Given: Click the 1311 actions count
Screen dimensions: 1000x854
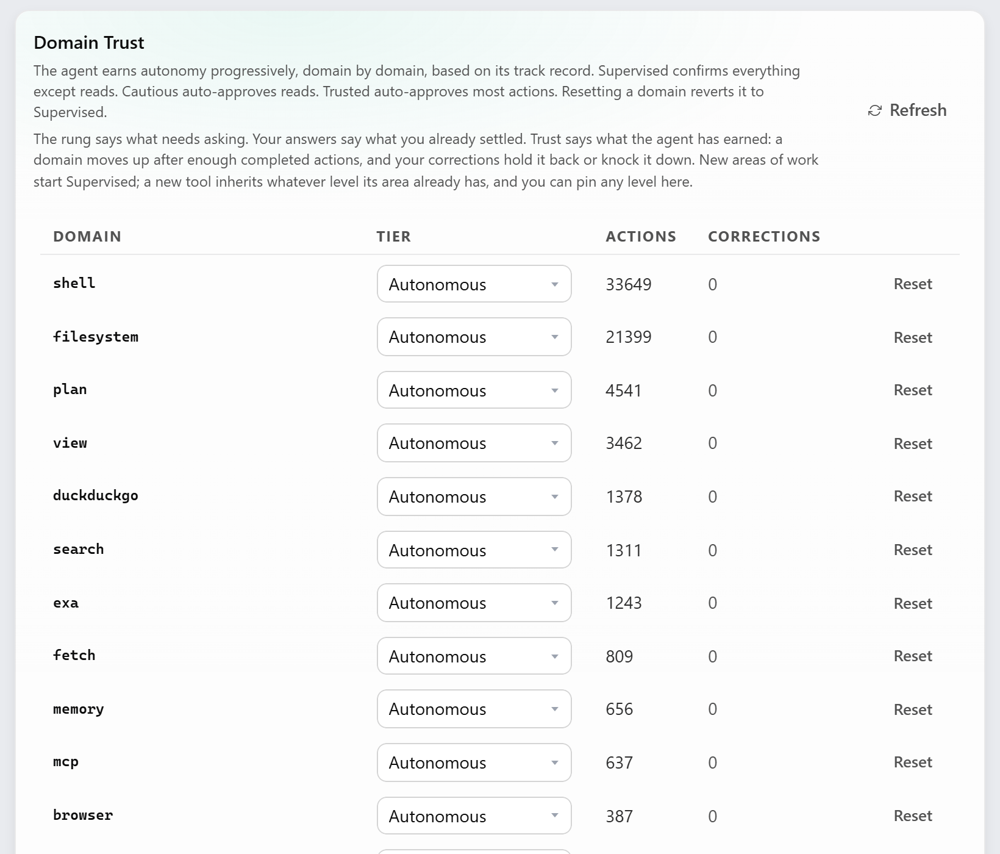Looking at the screenshot, I should click(624, 550).
